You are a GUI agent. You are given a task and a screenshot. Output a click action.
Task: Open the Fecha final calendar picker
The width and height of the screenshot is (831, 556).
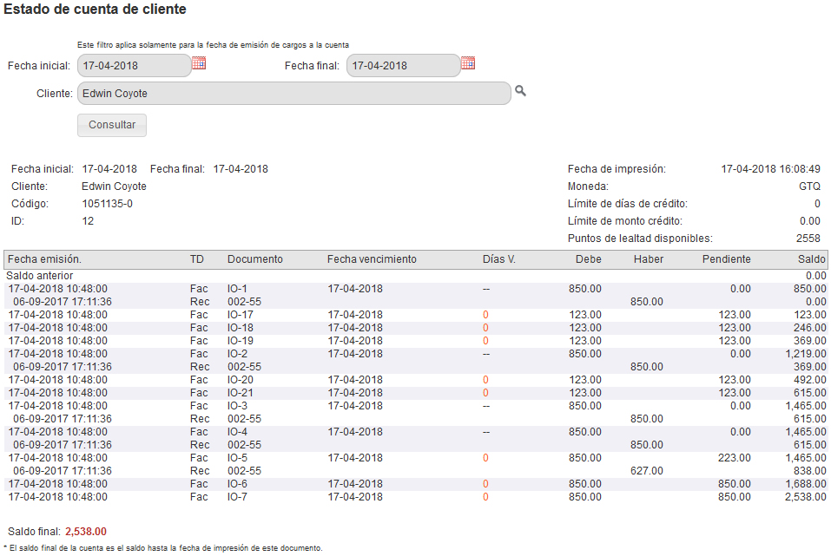point(468,63)
